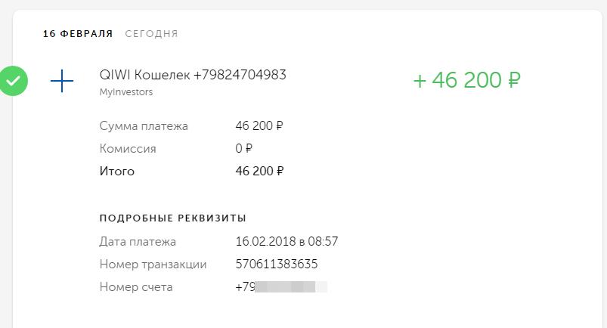Click the MyInvestors label under wallet title
The image size is (607, 328).
126,92
